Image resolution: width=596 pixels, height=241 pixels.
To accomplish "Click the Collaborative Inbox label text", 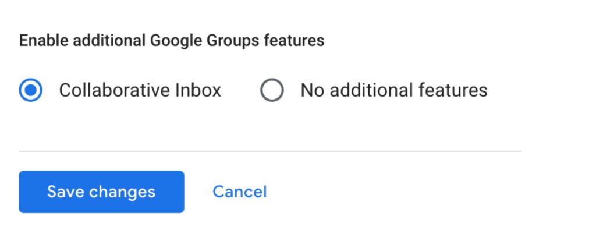I will point(140,90).
